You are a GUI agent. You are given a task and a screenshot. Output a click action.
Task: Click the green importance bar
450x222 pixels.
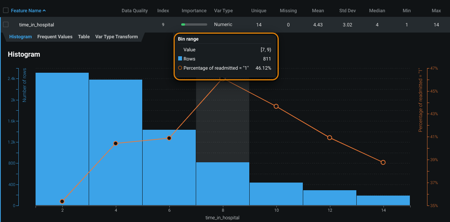point(183,25)
